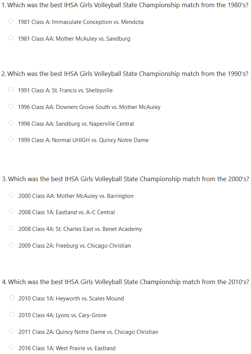The image size is (251, 354).
Task: Pick 2016 Class 1A West Prairie vs. Eastland
Action: tap(11, 348)
